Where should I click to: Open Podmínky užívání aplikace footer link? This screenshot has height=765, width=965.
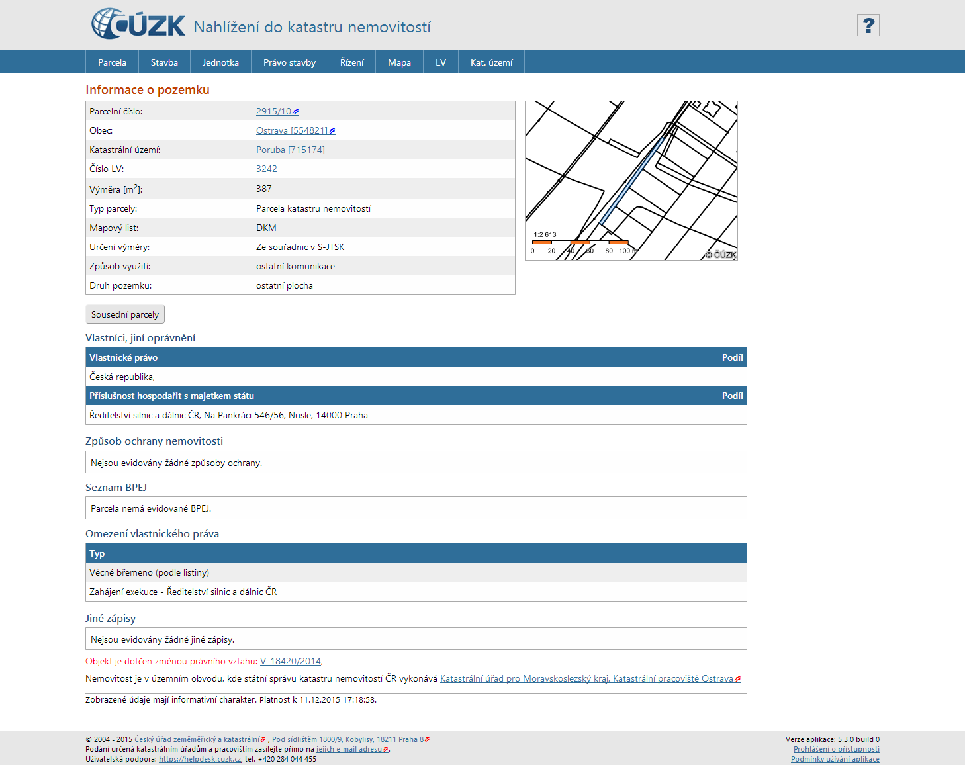pyautogui.click(x=835, y=759)
